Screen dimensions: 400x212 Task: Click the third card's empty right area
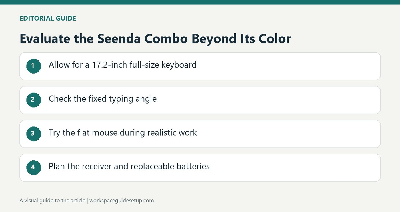click(289, 134)
